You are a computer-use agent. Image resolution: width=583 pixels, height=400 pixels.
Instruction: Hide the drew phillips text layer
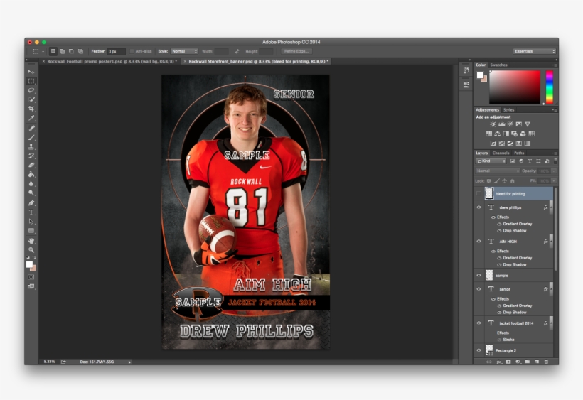coord(478,207)
